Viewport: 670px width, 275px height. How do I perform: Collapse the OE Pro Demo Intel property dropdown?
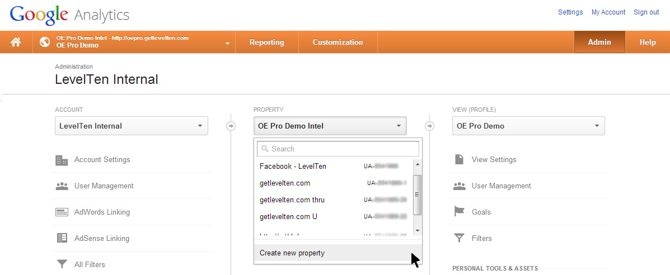[x=330, y=126]
